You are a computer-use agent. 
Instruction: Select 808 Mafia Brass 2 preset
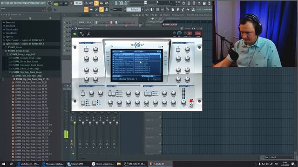[x=142, y=56]
